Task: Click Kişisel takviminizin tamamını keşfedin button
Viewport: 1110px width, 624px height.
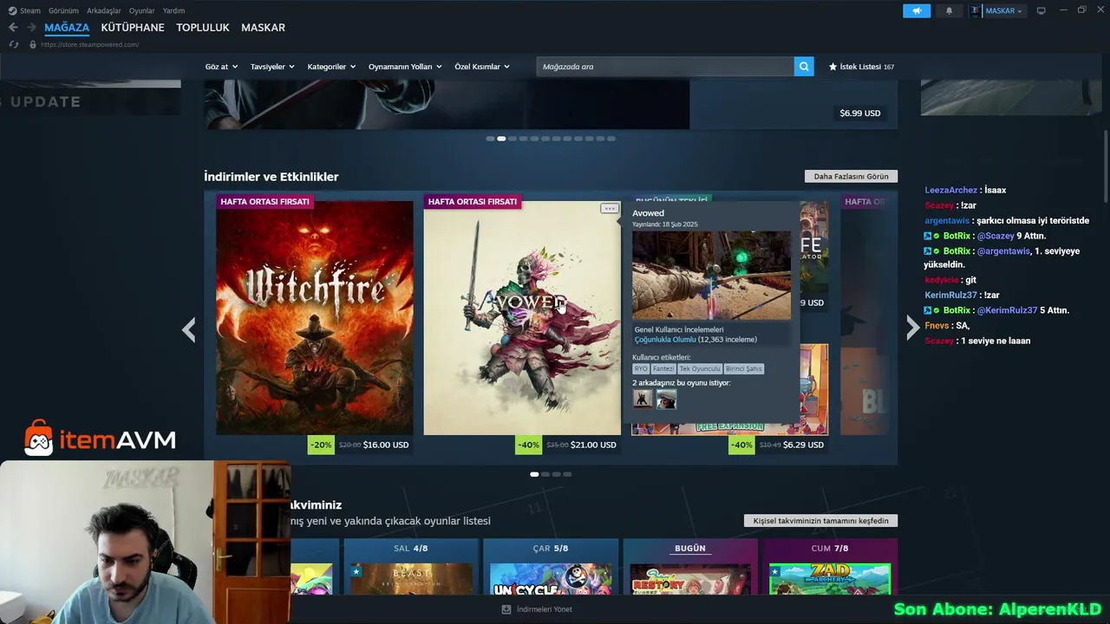Action: [820, 521]
